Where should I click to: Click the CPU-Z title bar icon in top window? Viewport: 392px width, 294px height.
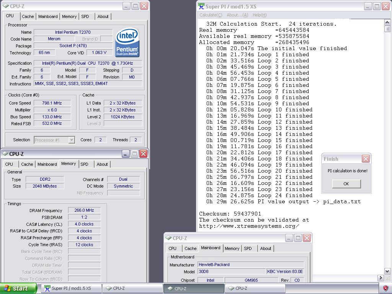[x=6, y=6]
